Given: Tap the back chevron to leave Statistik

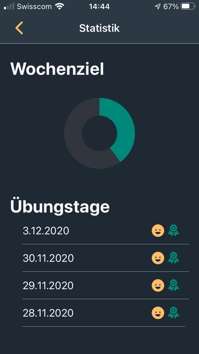Looking at the screenshot, I should [19, 28].
